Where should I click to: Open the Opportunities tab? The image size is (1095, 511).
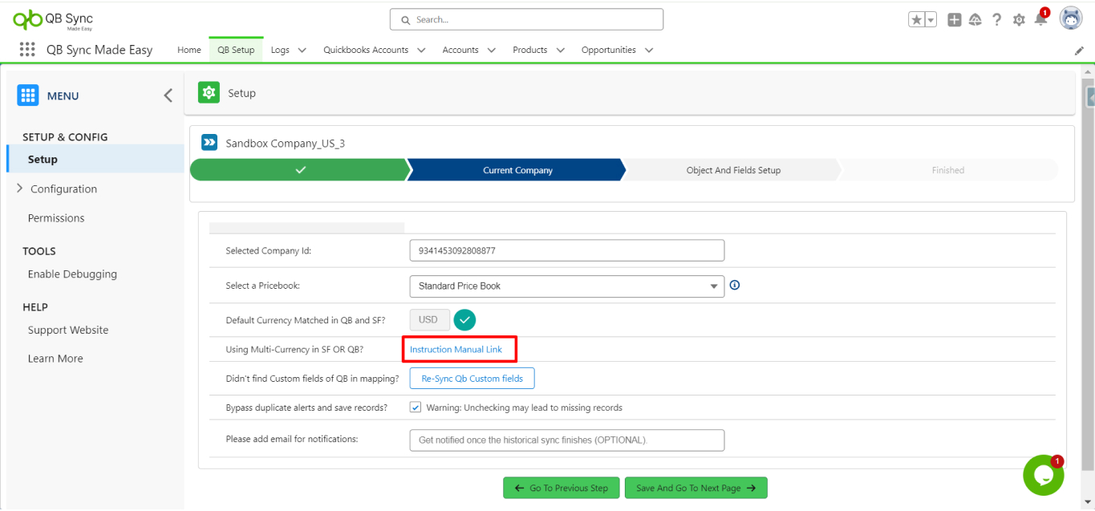609,50
